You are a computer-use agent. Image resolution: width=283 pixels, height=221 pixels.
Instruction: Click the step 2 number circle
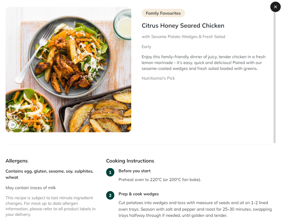pyautogui.click(x=110, y=195)
